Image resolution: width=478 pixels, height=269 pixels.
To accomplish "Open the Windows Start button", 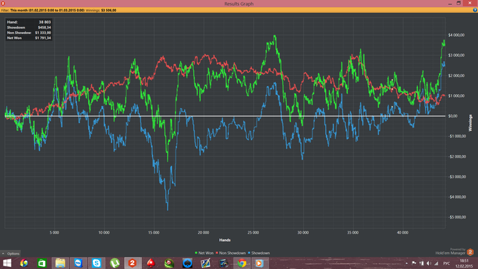I will (7, 263).
